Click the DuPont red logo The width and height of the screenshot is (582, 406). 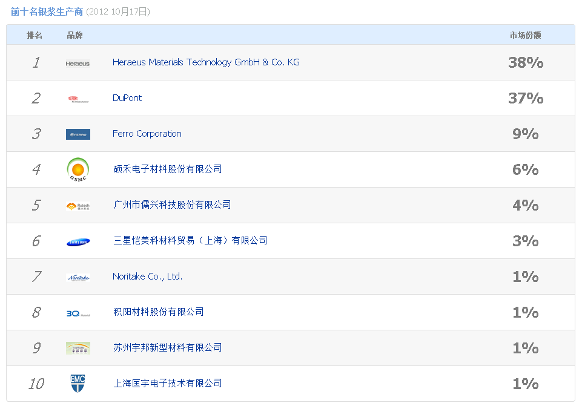78,99
